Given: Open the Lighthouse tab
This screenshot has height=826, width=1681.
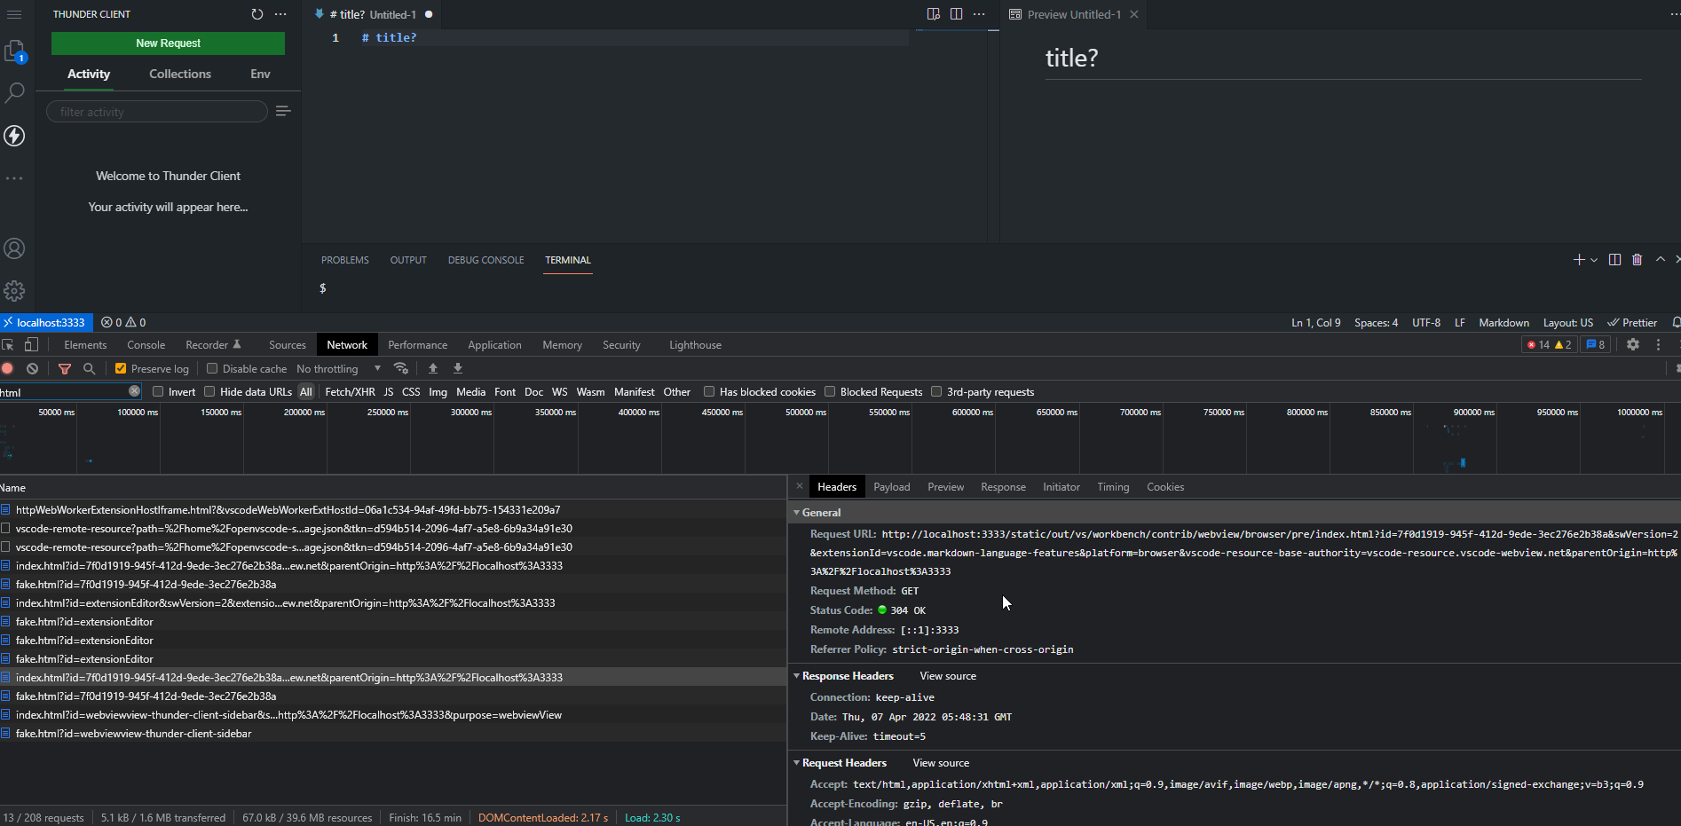Looking at the screenshot, I should 695,345.
